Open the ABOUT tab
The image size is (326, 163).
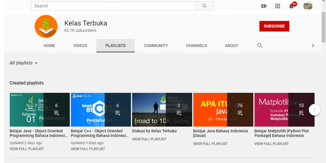click(232, 46)
